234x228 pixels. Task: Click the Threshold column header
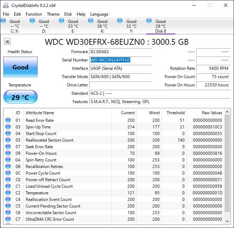tap(174, 113)
